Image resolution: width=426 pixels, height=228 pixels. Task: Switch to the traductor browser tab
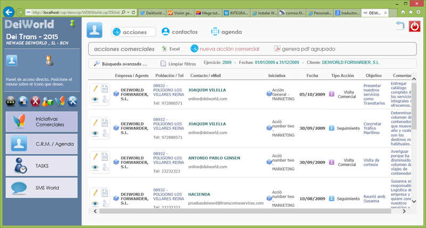(x=347, y=13)
